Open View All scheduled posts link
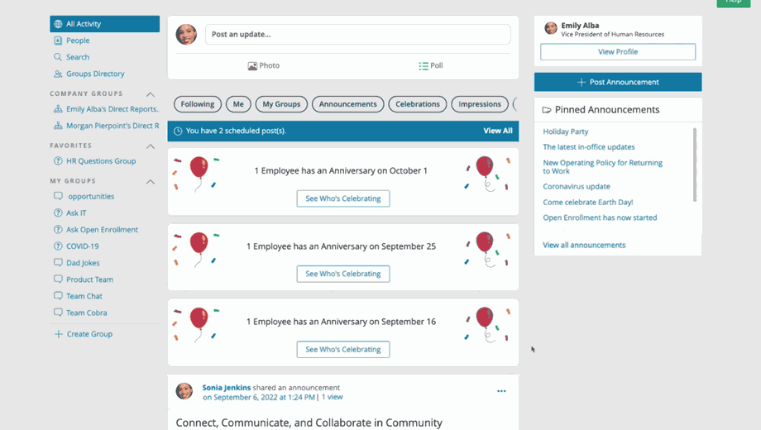Screen dimensions: 761x430 tap(498, 131)
